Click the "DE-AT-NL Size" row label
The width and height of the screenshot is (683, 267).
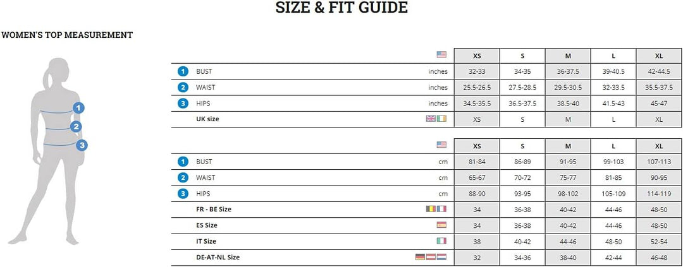pos(218,257)
